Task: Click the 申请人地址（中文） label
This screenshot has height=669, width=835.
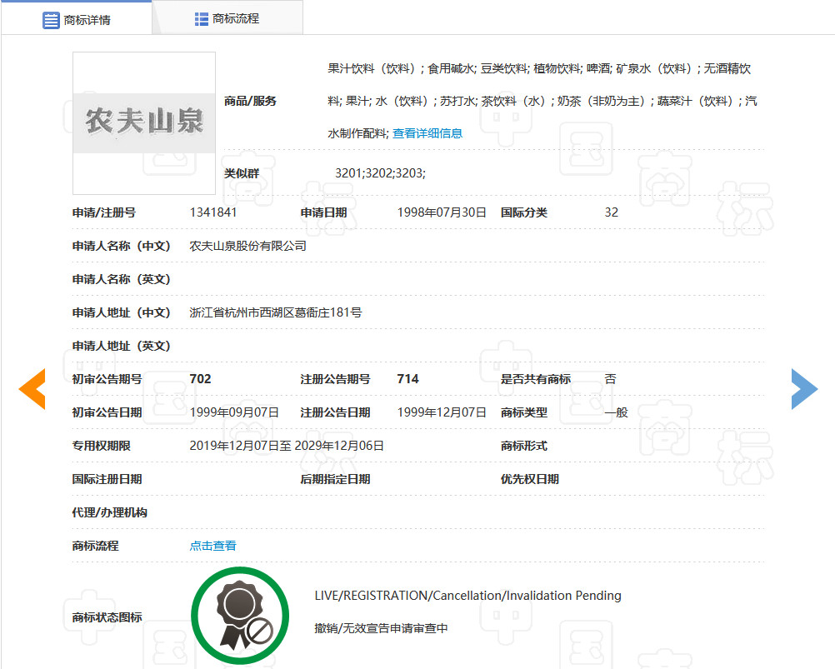Action: tap(122, 312)
